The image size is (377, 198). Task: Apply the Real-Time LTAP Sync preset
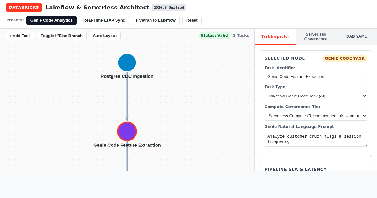(104, 20)
